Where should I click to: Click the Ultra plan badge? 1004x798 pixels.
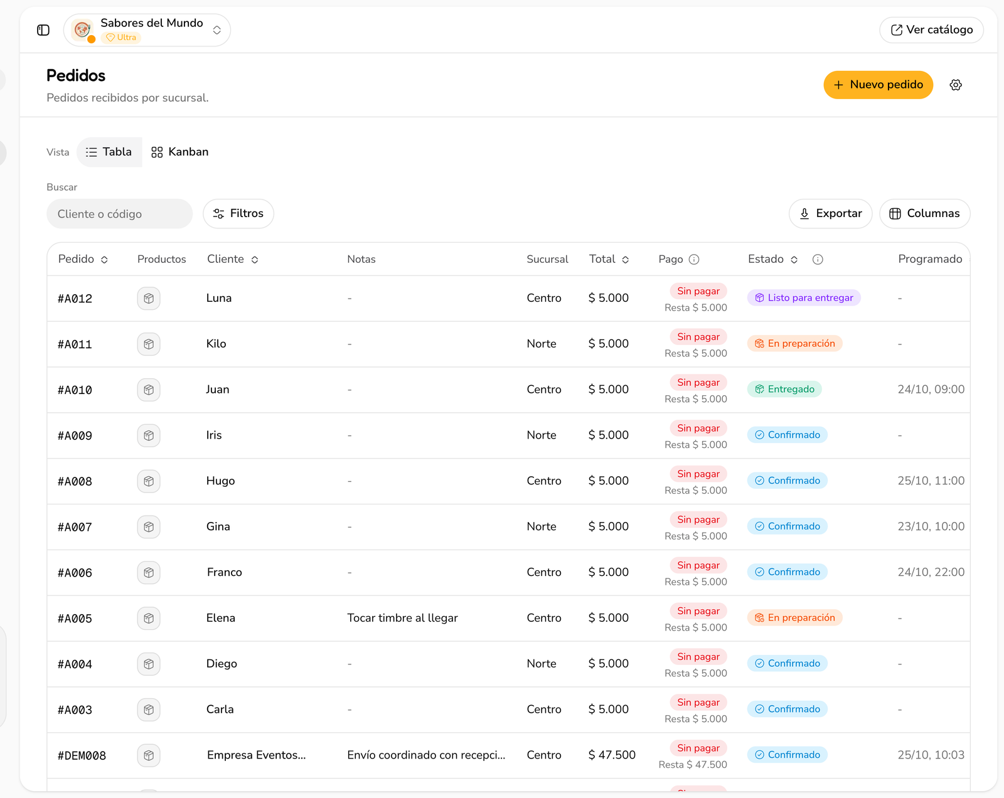click(121, 38)
